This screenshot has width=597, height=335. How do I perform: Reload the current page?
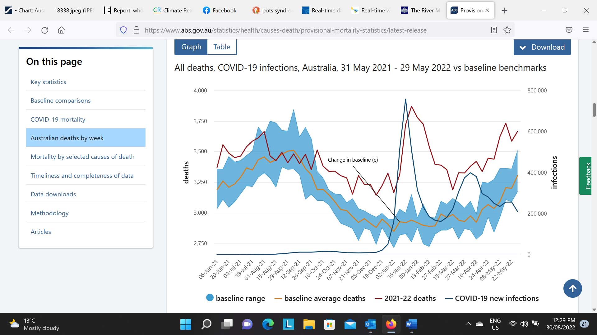[x=45, y=30]
